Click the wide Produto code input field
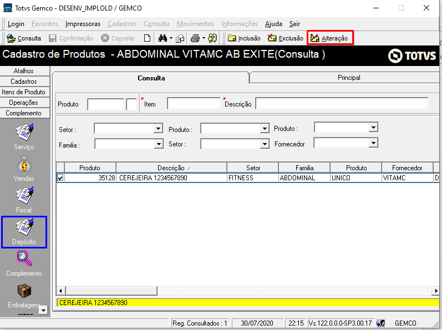 click(106, 104)
